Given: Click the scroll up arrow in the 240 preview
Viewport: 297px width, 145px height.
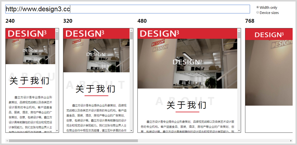Looking at the screenshot, I should click(x=57, y=30).
